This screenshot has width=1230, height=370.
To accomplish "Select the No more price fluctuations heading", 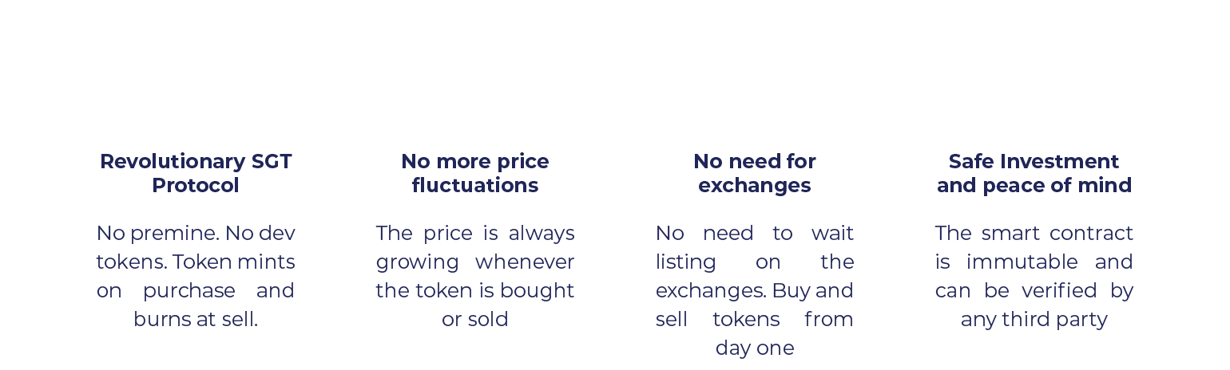I will click(475, 173).
